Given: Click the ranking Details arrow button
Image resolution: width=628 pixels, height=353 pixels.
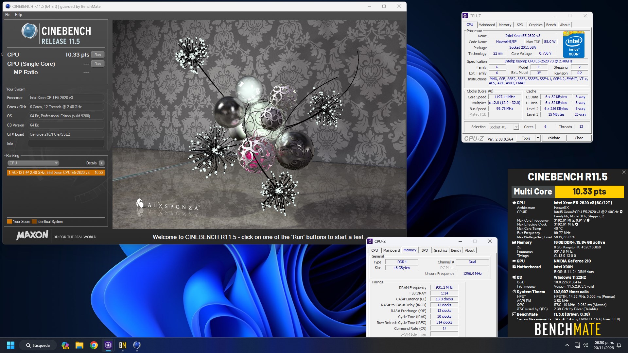Looking at the screenshot, I should point(102,163).
